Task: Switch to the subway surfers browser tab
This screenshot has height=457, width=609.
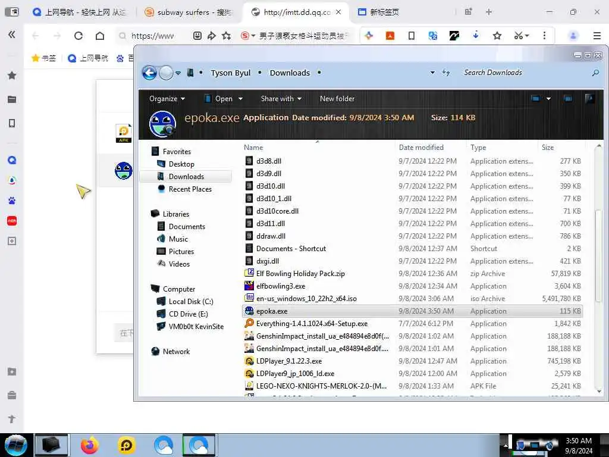Action: [x=188, y=12]
